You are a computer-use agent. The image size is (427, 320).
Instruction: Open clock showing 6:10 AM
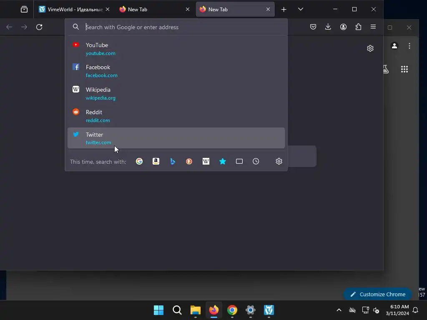397,310
